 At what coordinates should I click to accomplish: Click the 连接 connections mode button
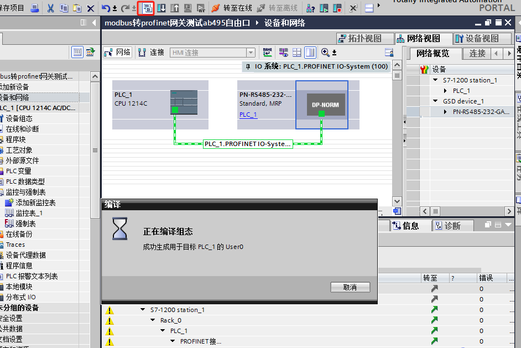(151, 53)
